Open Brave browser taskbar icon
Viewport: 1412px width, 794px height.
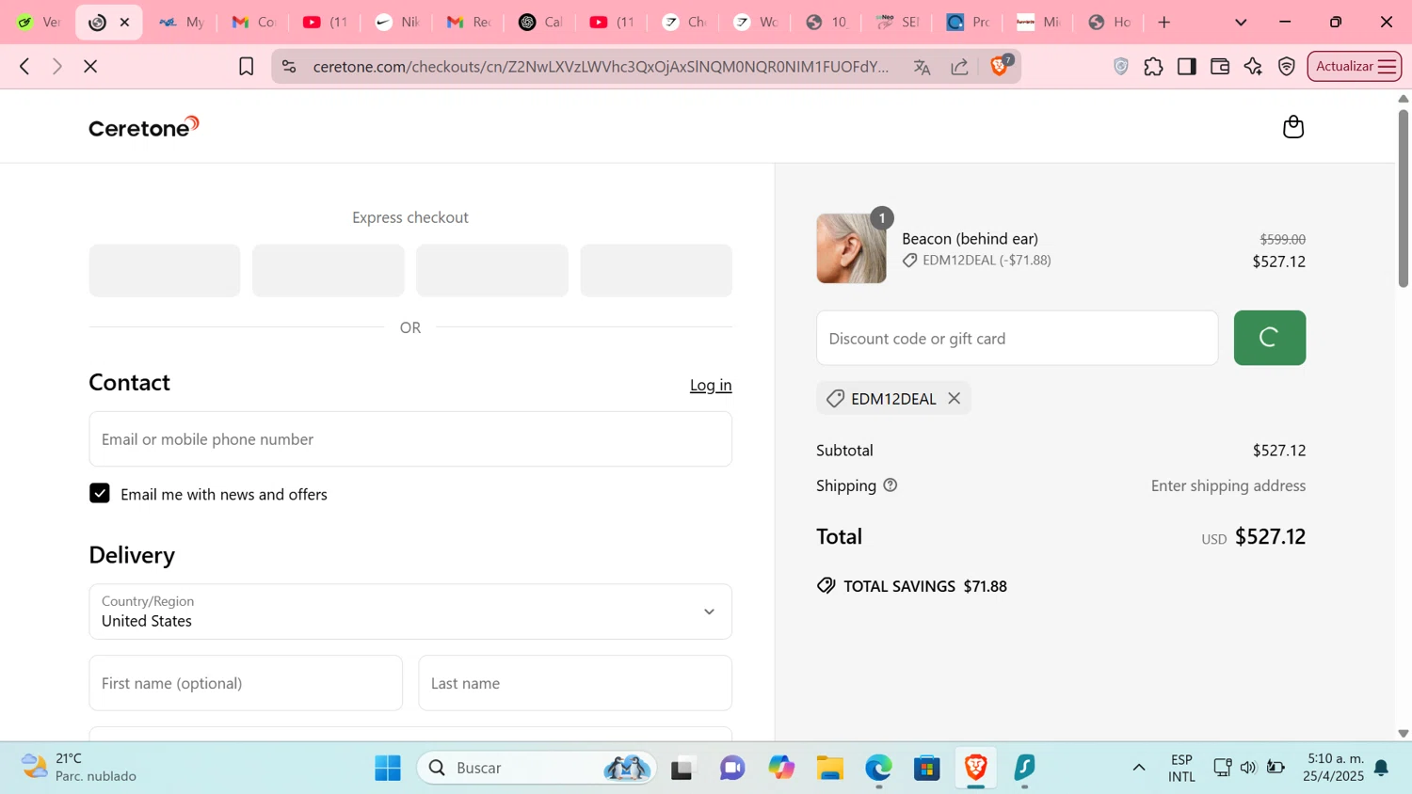(x=976, y=768)
